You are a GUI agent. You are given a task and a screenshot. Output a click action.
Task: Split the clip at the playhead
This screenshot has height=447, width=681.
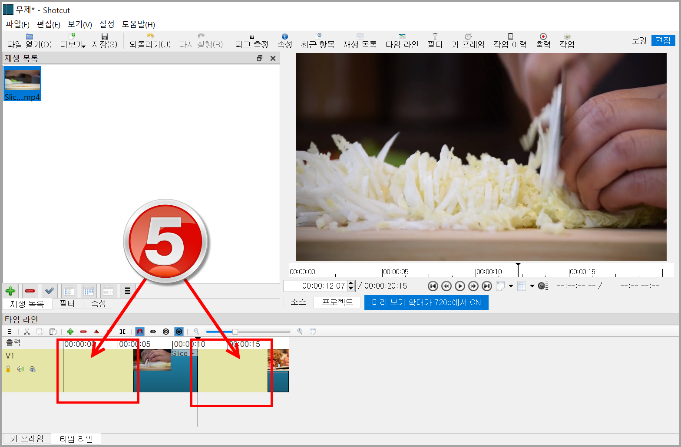122,332
